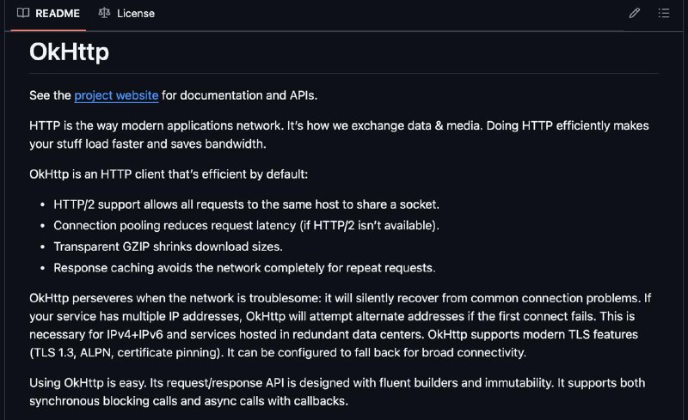Click the OkHttp main heading
Image resolution: width=688 pixels, height=420 pixels.
69,52
